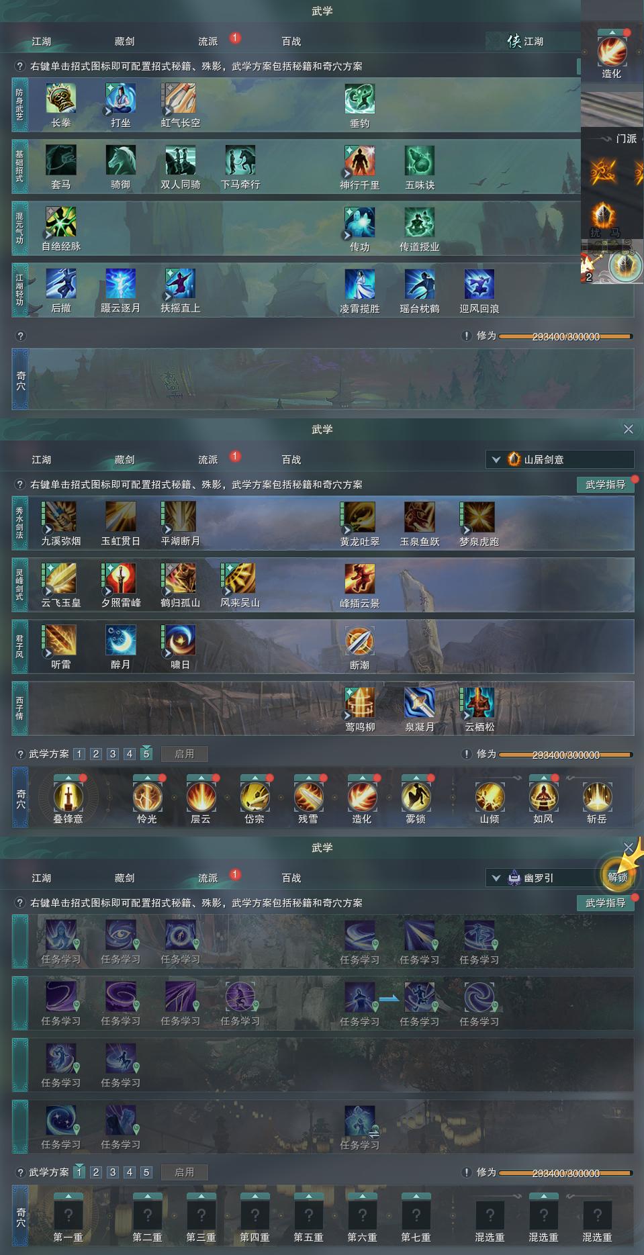Click the 云飞玉皇 sword skill icon
The image size is (644, 1255).
[x=61, y=579]
